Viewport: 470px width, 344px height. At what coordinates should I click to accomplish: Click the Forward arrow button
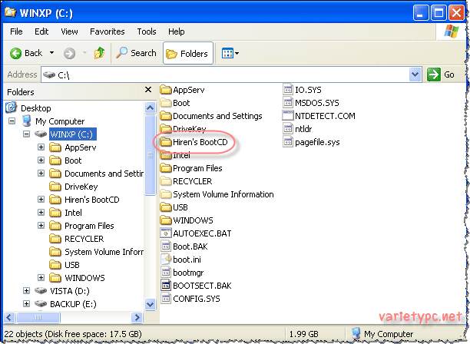point(69,54)
